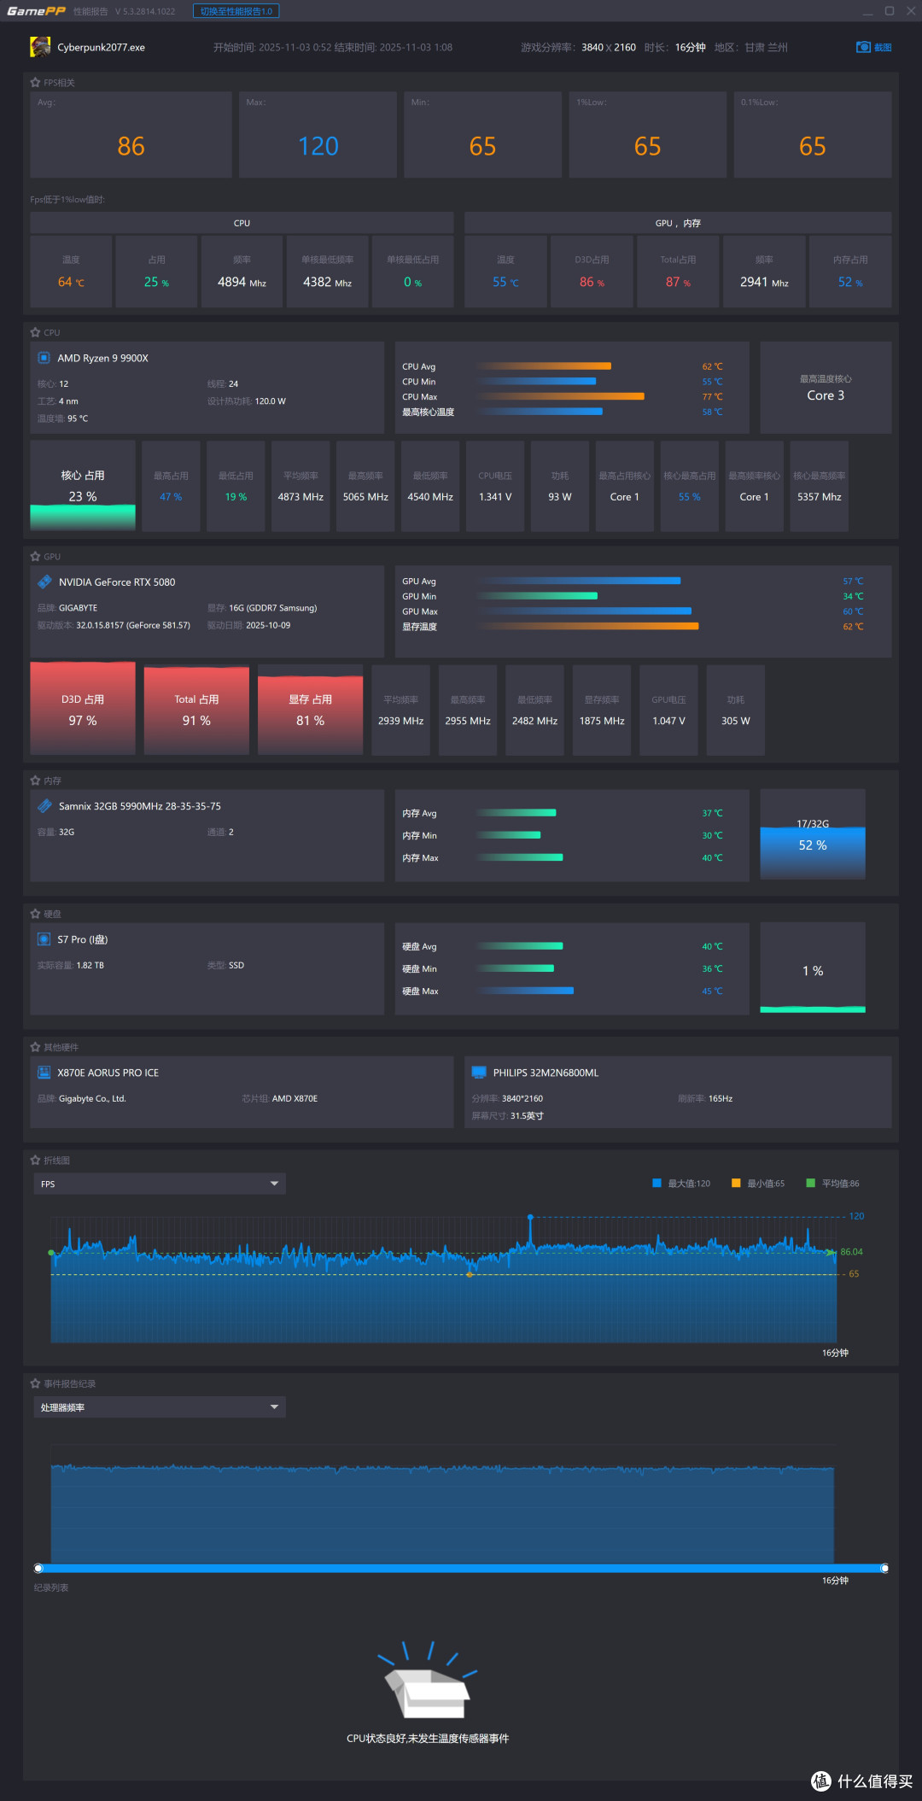Click the 纪录列表 label
Image resolution: width=922 pixels, height=1801 pixels.
51,1588
